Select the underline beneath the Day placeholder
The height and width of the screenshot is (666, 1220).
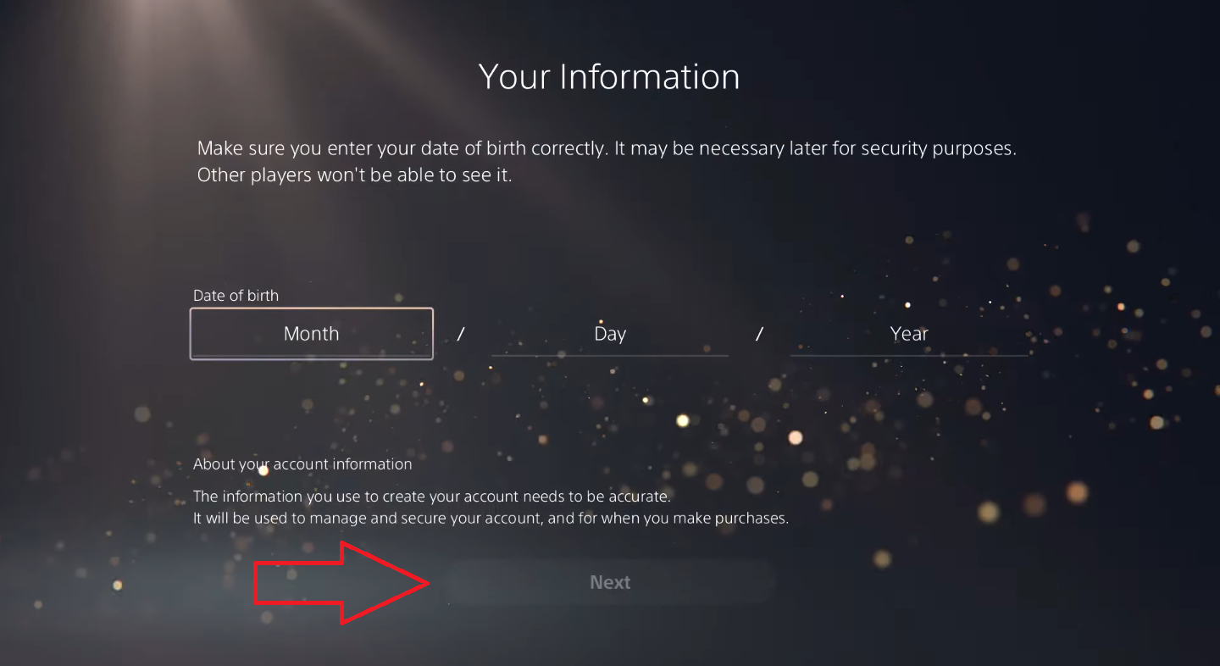[610, 356]
